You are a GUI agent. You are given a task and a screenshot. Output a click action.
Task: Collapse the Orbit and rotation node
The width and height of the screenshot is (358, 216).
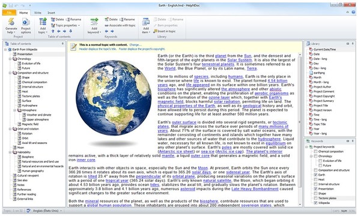pyautogui.click(x=10, y=129)
